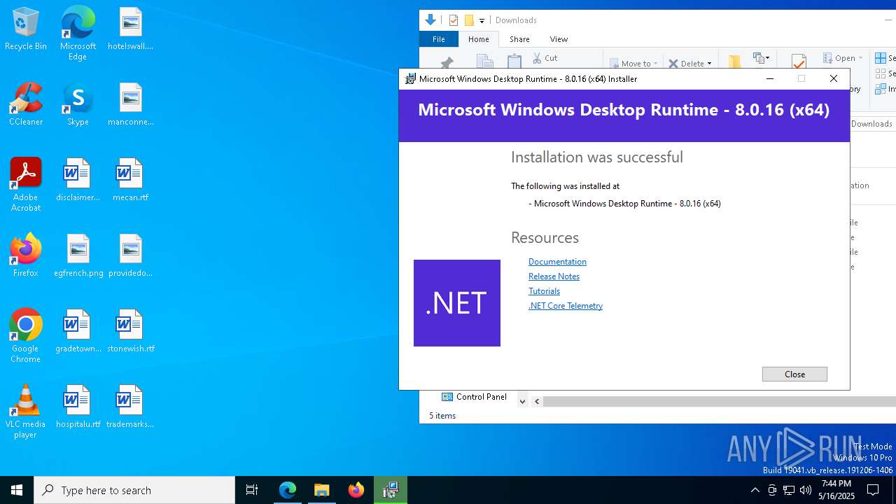Click the new folder icon in Downloads title bar
896x504 pixels.
click(x=469, y=20)
